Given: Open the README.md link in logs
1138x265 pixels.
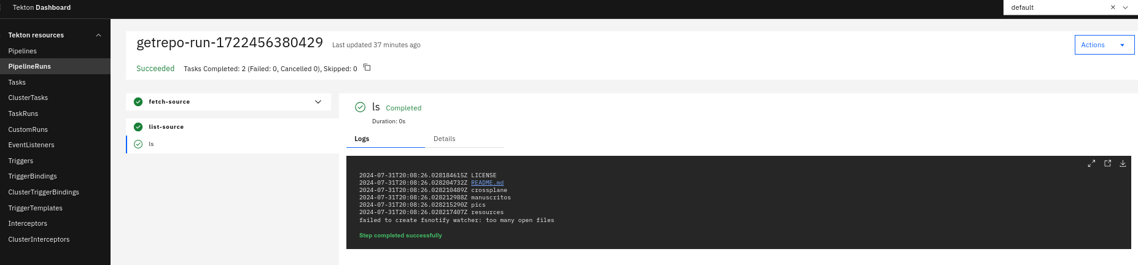Looking at the screenshot, I should (x=487, y=183).
